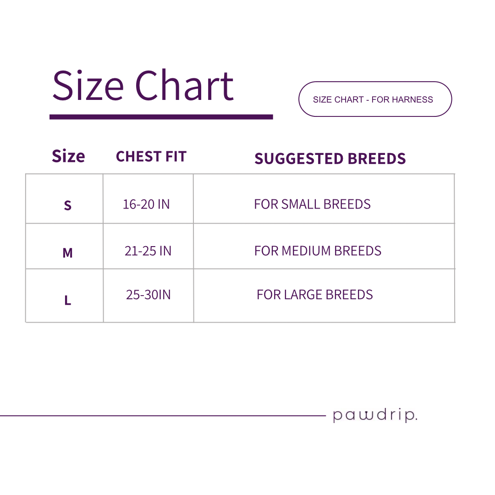Click the word "FIT" in the column header
This screenshot has height=495, width=495.
[176, 157]
